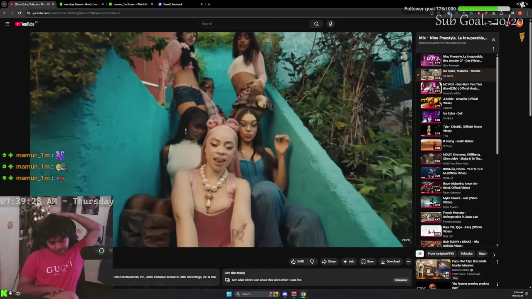Select the Tokischa filter chip
532x299 pixels.
point(466,254)
